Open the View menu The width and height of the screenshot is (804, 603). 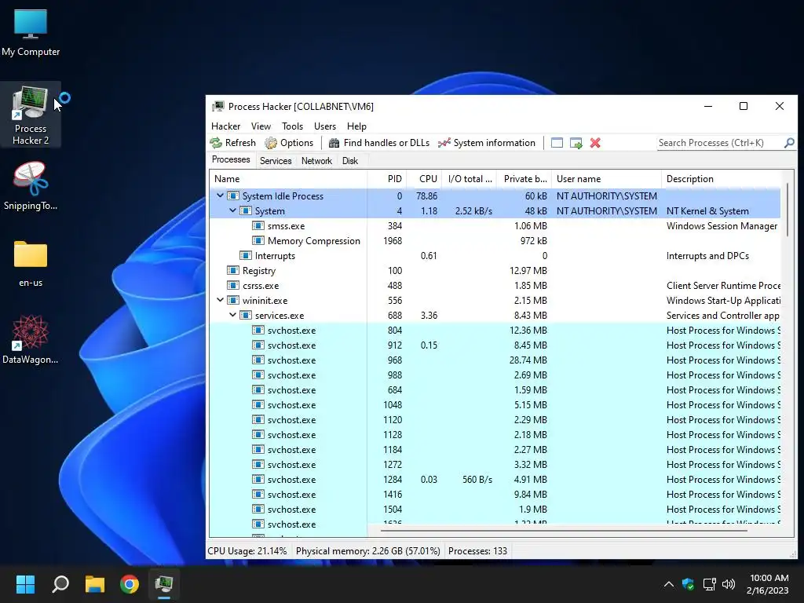(x=261, y=126)
